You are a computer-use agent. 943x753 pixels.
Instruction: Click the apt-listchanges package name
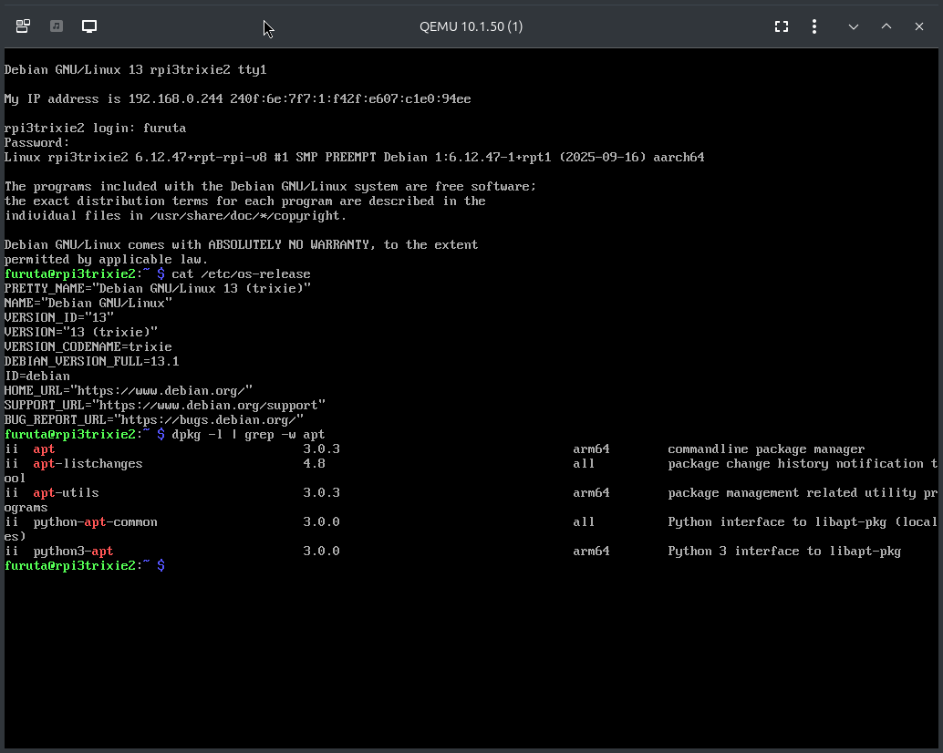(x=88, y=463)
